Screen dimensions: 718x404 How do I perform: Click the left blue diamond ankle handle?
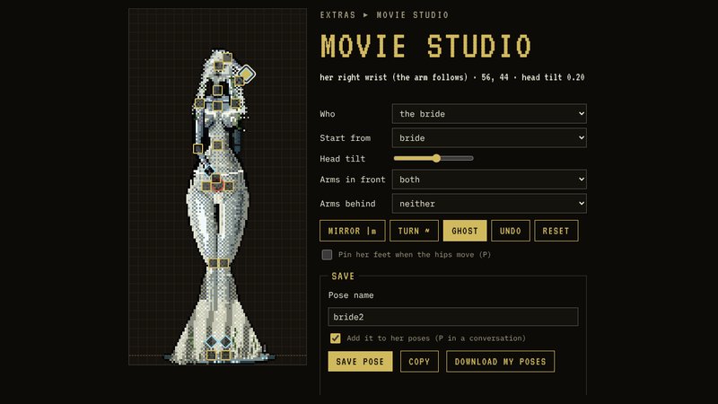click(x=211, y=342)
